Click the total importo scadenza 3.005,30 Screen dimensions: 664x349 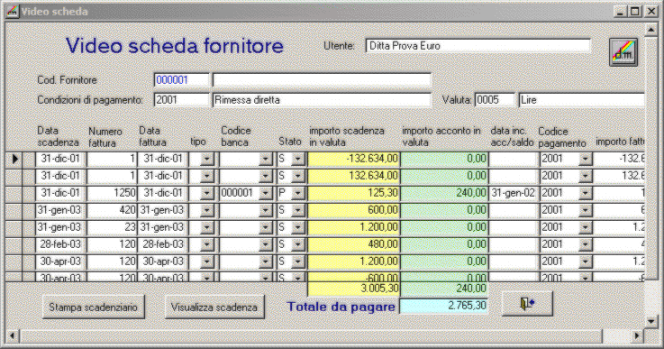point(353,289)
